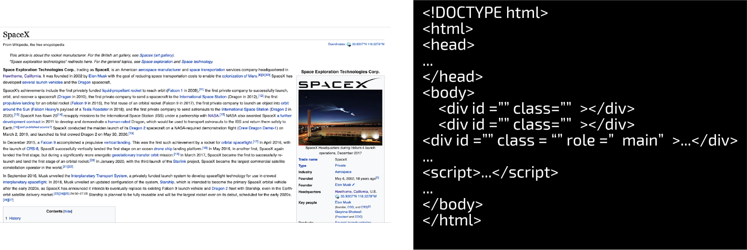Click the '<script>...</script>' code line
This screenshot has width=747, height=250.
490,173
